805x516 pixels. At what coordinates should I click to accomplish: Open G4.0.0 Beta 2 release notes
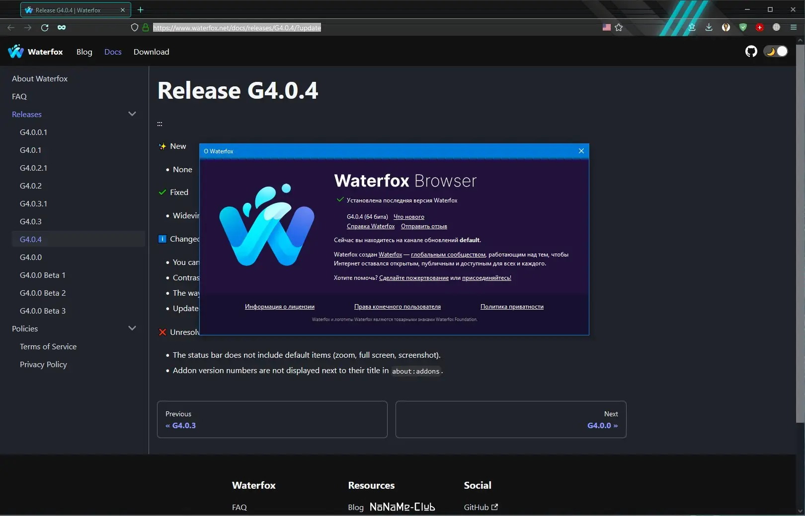[43, 293]
